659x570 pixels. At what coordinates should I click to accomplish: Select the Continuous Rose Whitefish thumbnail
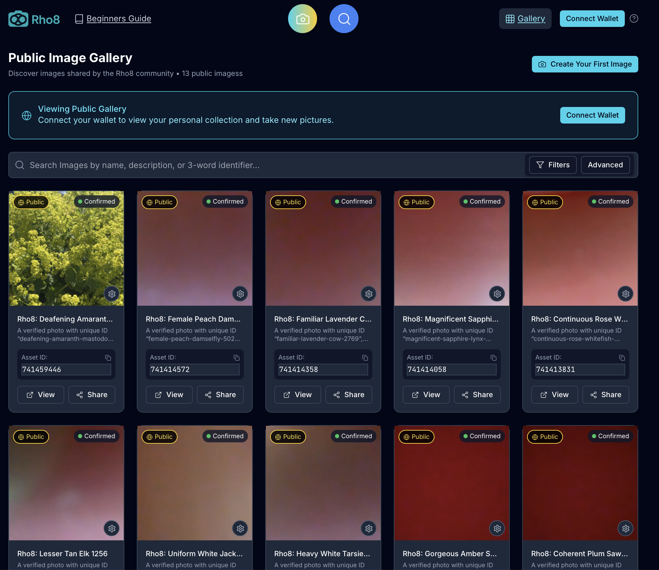tap(580, 248)
